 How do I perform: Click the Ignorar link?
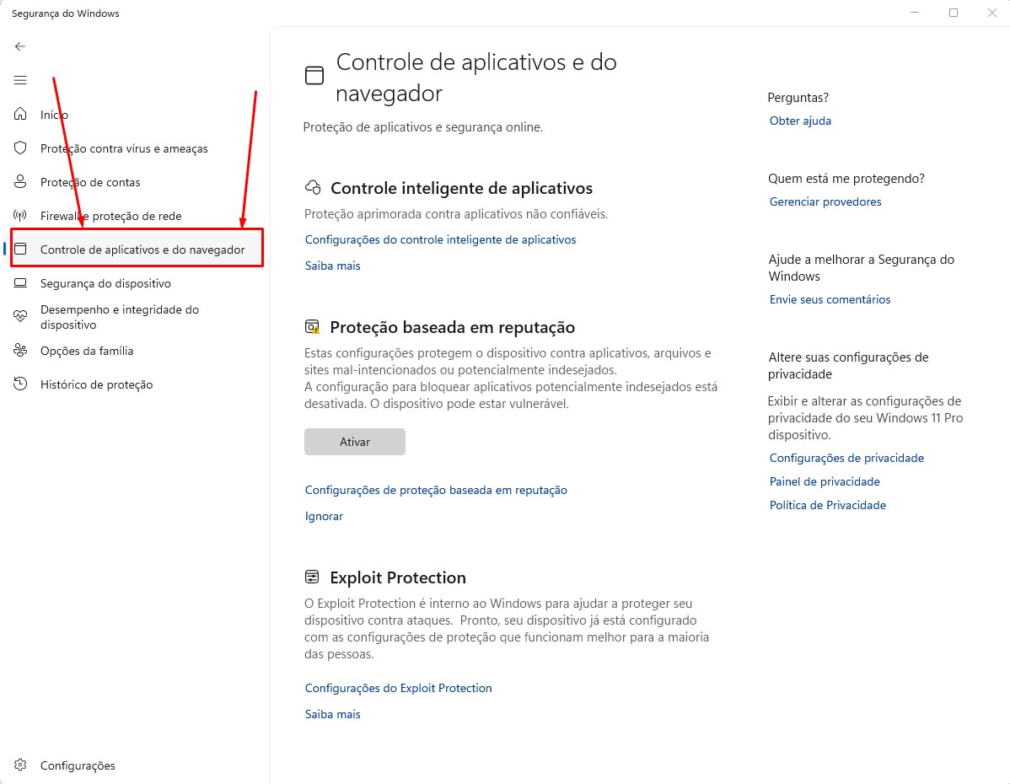click(324, 516)
